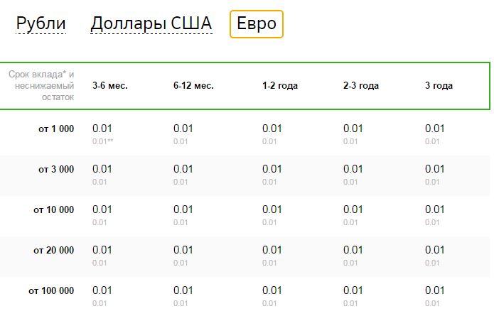
Task: Select the от 100 000 row label
Action: (x=51, y=290)
